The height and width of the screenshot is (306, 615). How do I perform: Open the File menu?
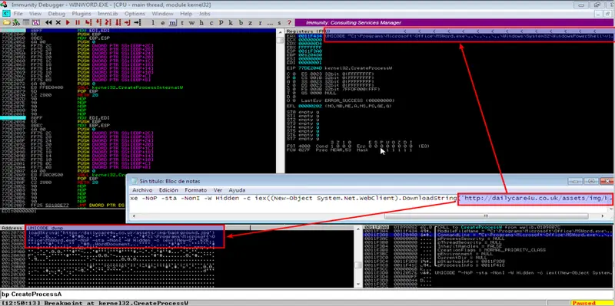(x=18, y=14)
